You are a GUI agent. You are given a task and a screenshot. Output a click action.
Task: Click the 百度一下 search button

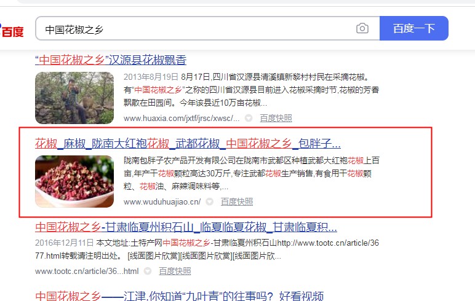(x=414, y=28)
